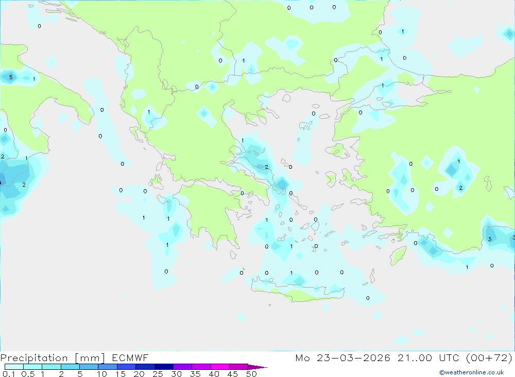This screenshot has height=377, width=515.
Task: Click the '40' legend scale label
Action: click(x=214, y=374)
